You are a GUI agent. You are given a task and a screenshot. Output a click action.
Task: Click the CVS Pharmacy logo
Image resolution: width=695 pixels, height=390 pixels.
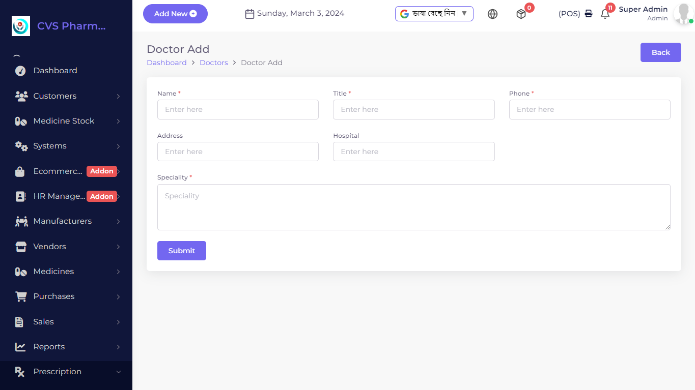(20, 26)
